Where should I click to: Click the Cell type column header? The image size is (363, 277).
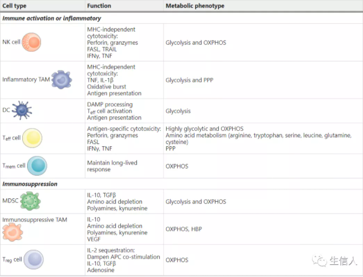[x=14, y=6]
